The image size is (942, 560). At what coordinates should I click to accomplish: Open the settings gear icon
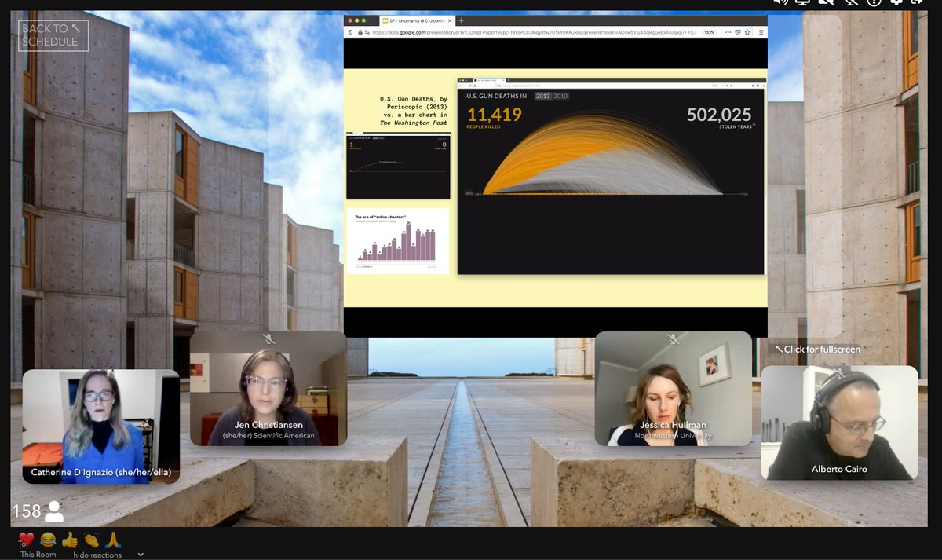coord(896,2)
